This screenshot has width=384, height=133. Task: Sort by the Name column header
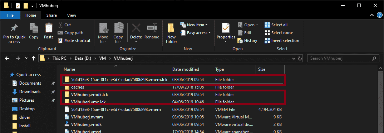[x=116, y=69]
